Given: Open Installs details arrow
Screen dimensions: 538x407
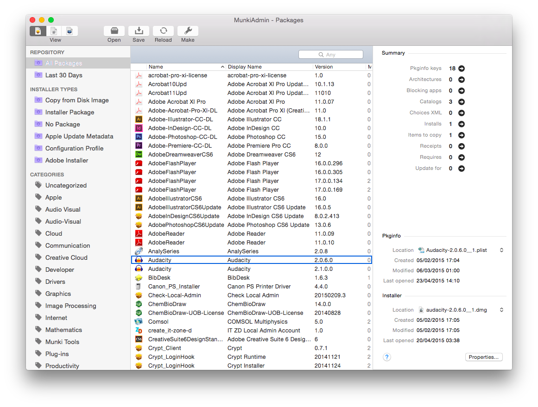Looking at the screenshot, I should coord(462,124).
